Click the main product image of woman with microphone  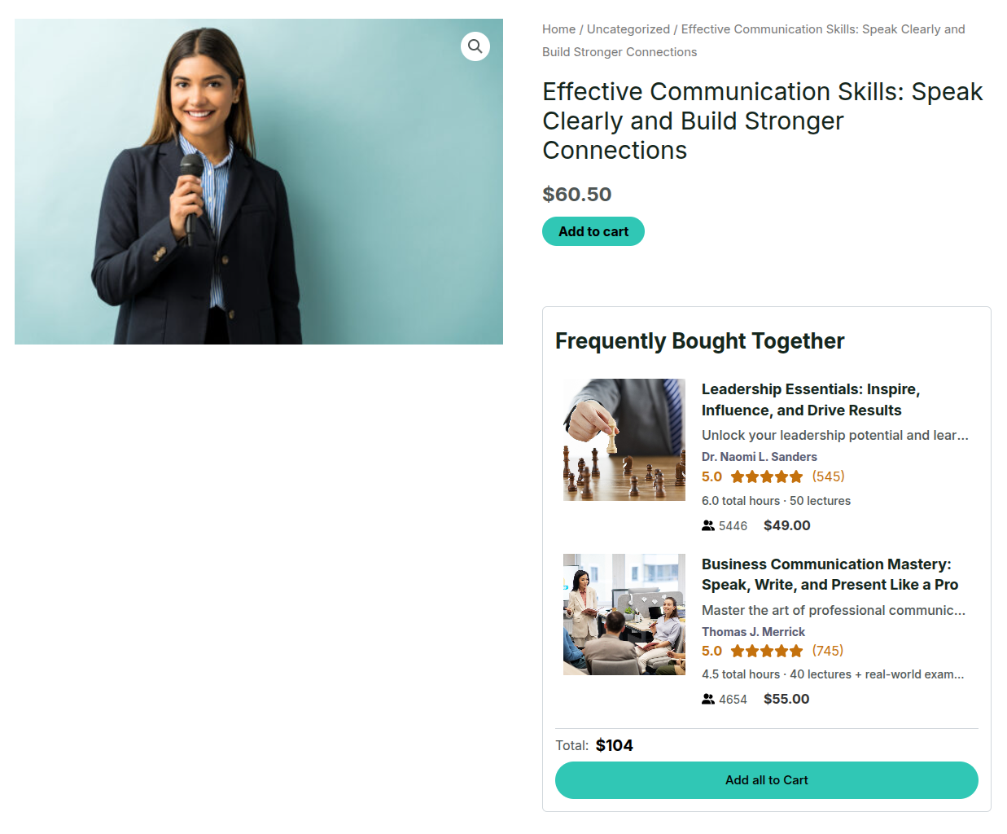click(259, 182)
